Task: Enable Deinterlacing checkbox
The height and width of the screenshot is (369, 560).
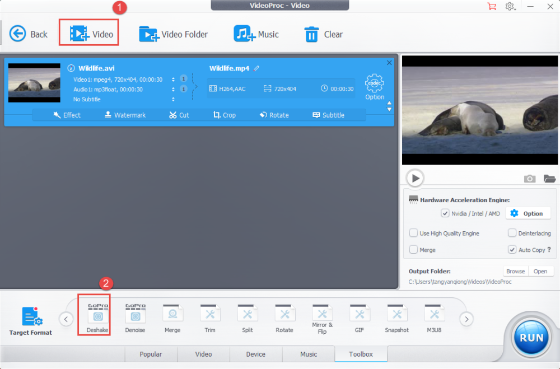Action: [512, 233]
